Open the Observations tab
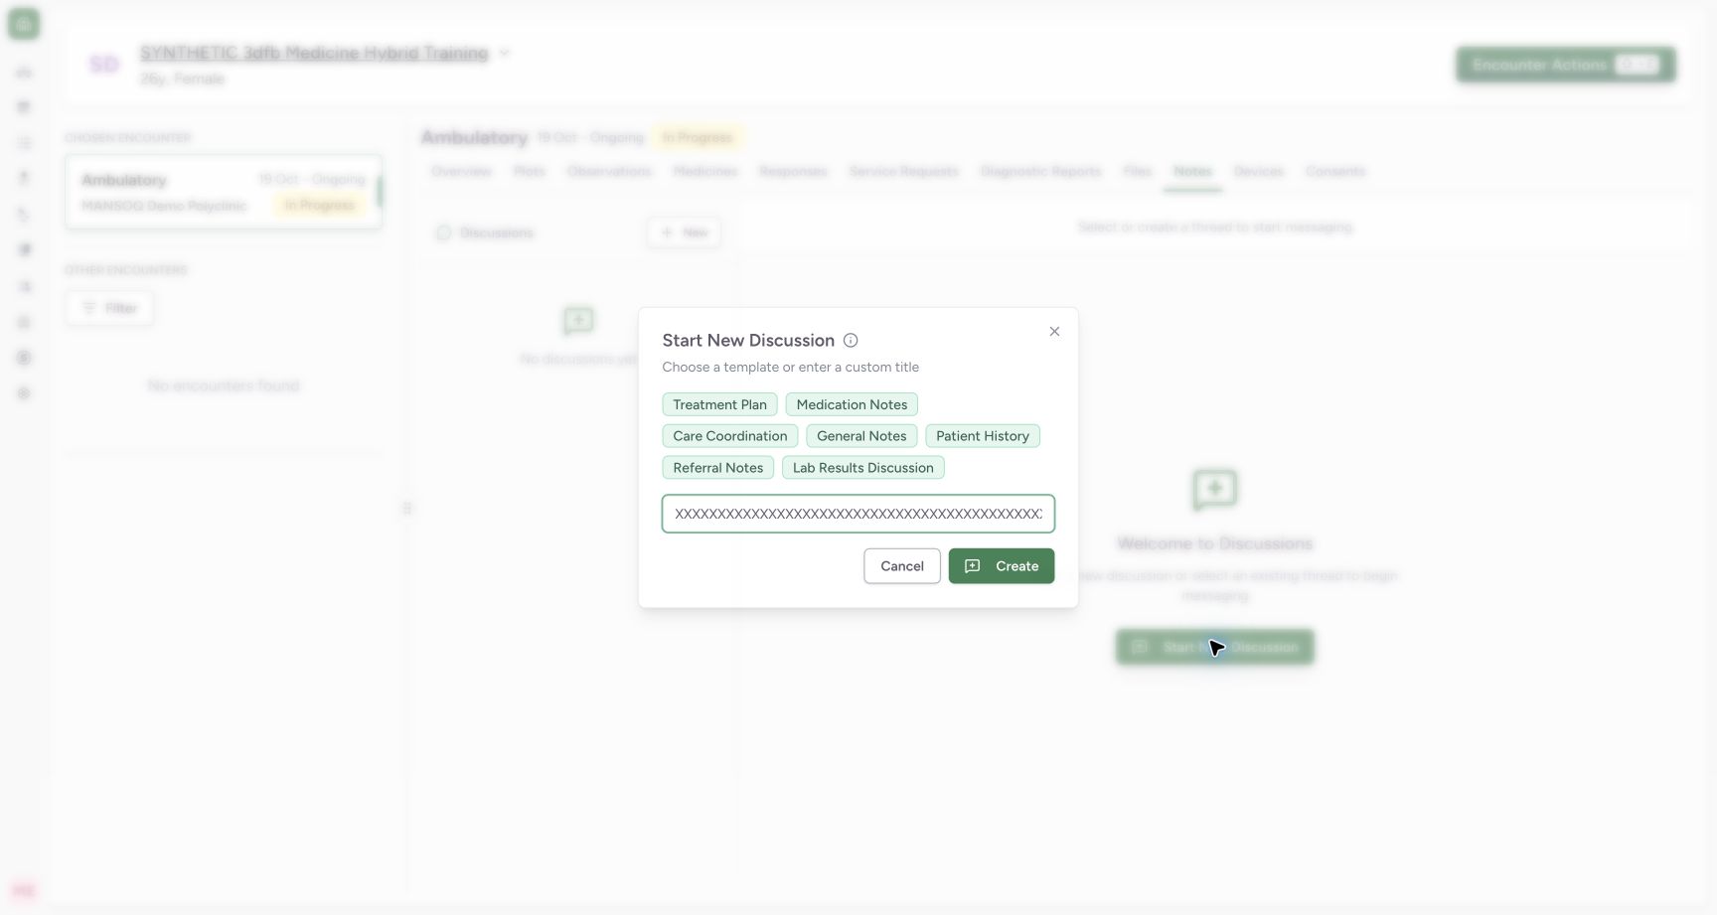1717x915 pixels. 609,172
